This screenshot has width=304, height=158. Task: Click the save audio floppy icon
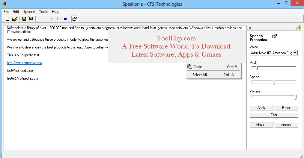point(31,19)
